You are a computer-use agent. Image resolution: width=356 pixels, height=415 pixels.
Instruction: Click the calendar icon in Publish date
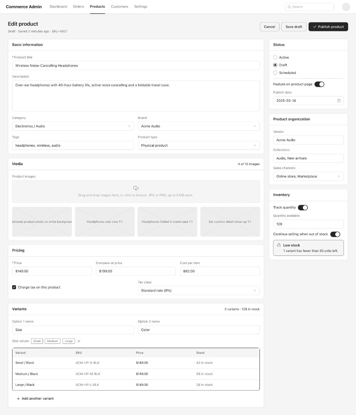(x=339, y=101)
